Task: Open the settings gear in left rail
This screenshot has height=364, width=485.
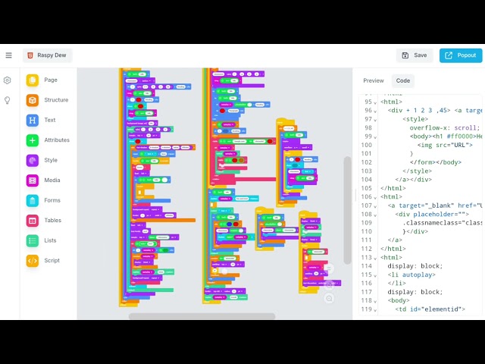Action: pos(7,80)
